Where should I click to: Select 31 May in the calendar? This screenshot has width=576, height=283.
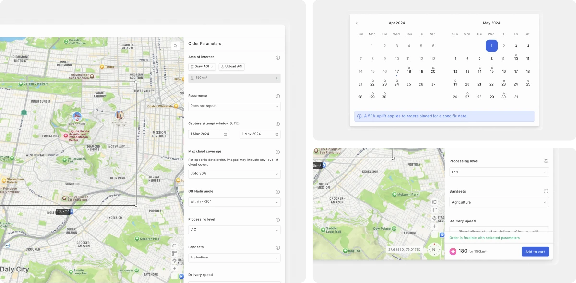516,97
